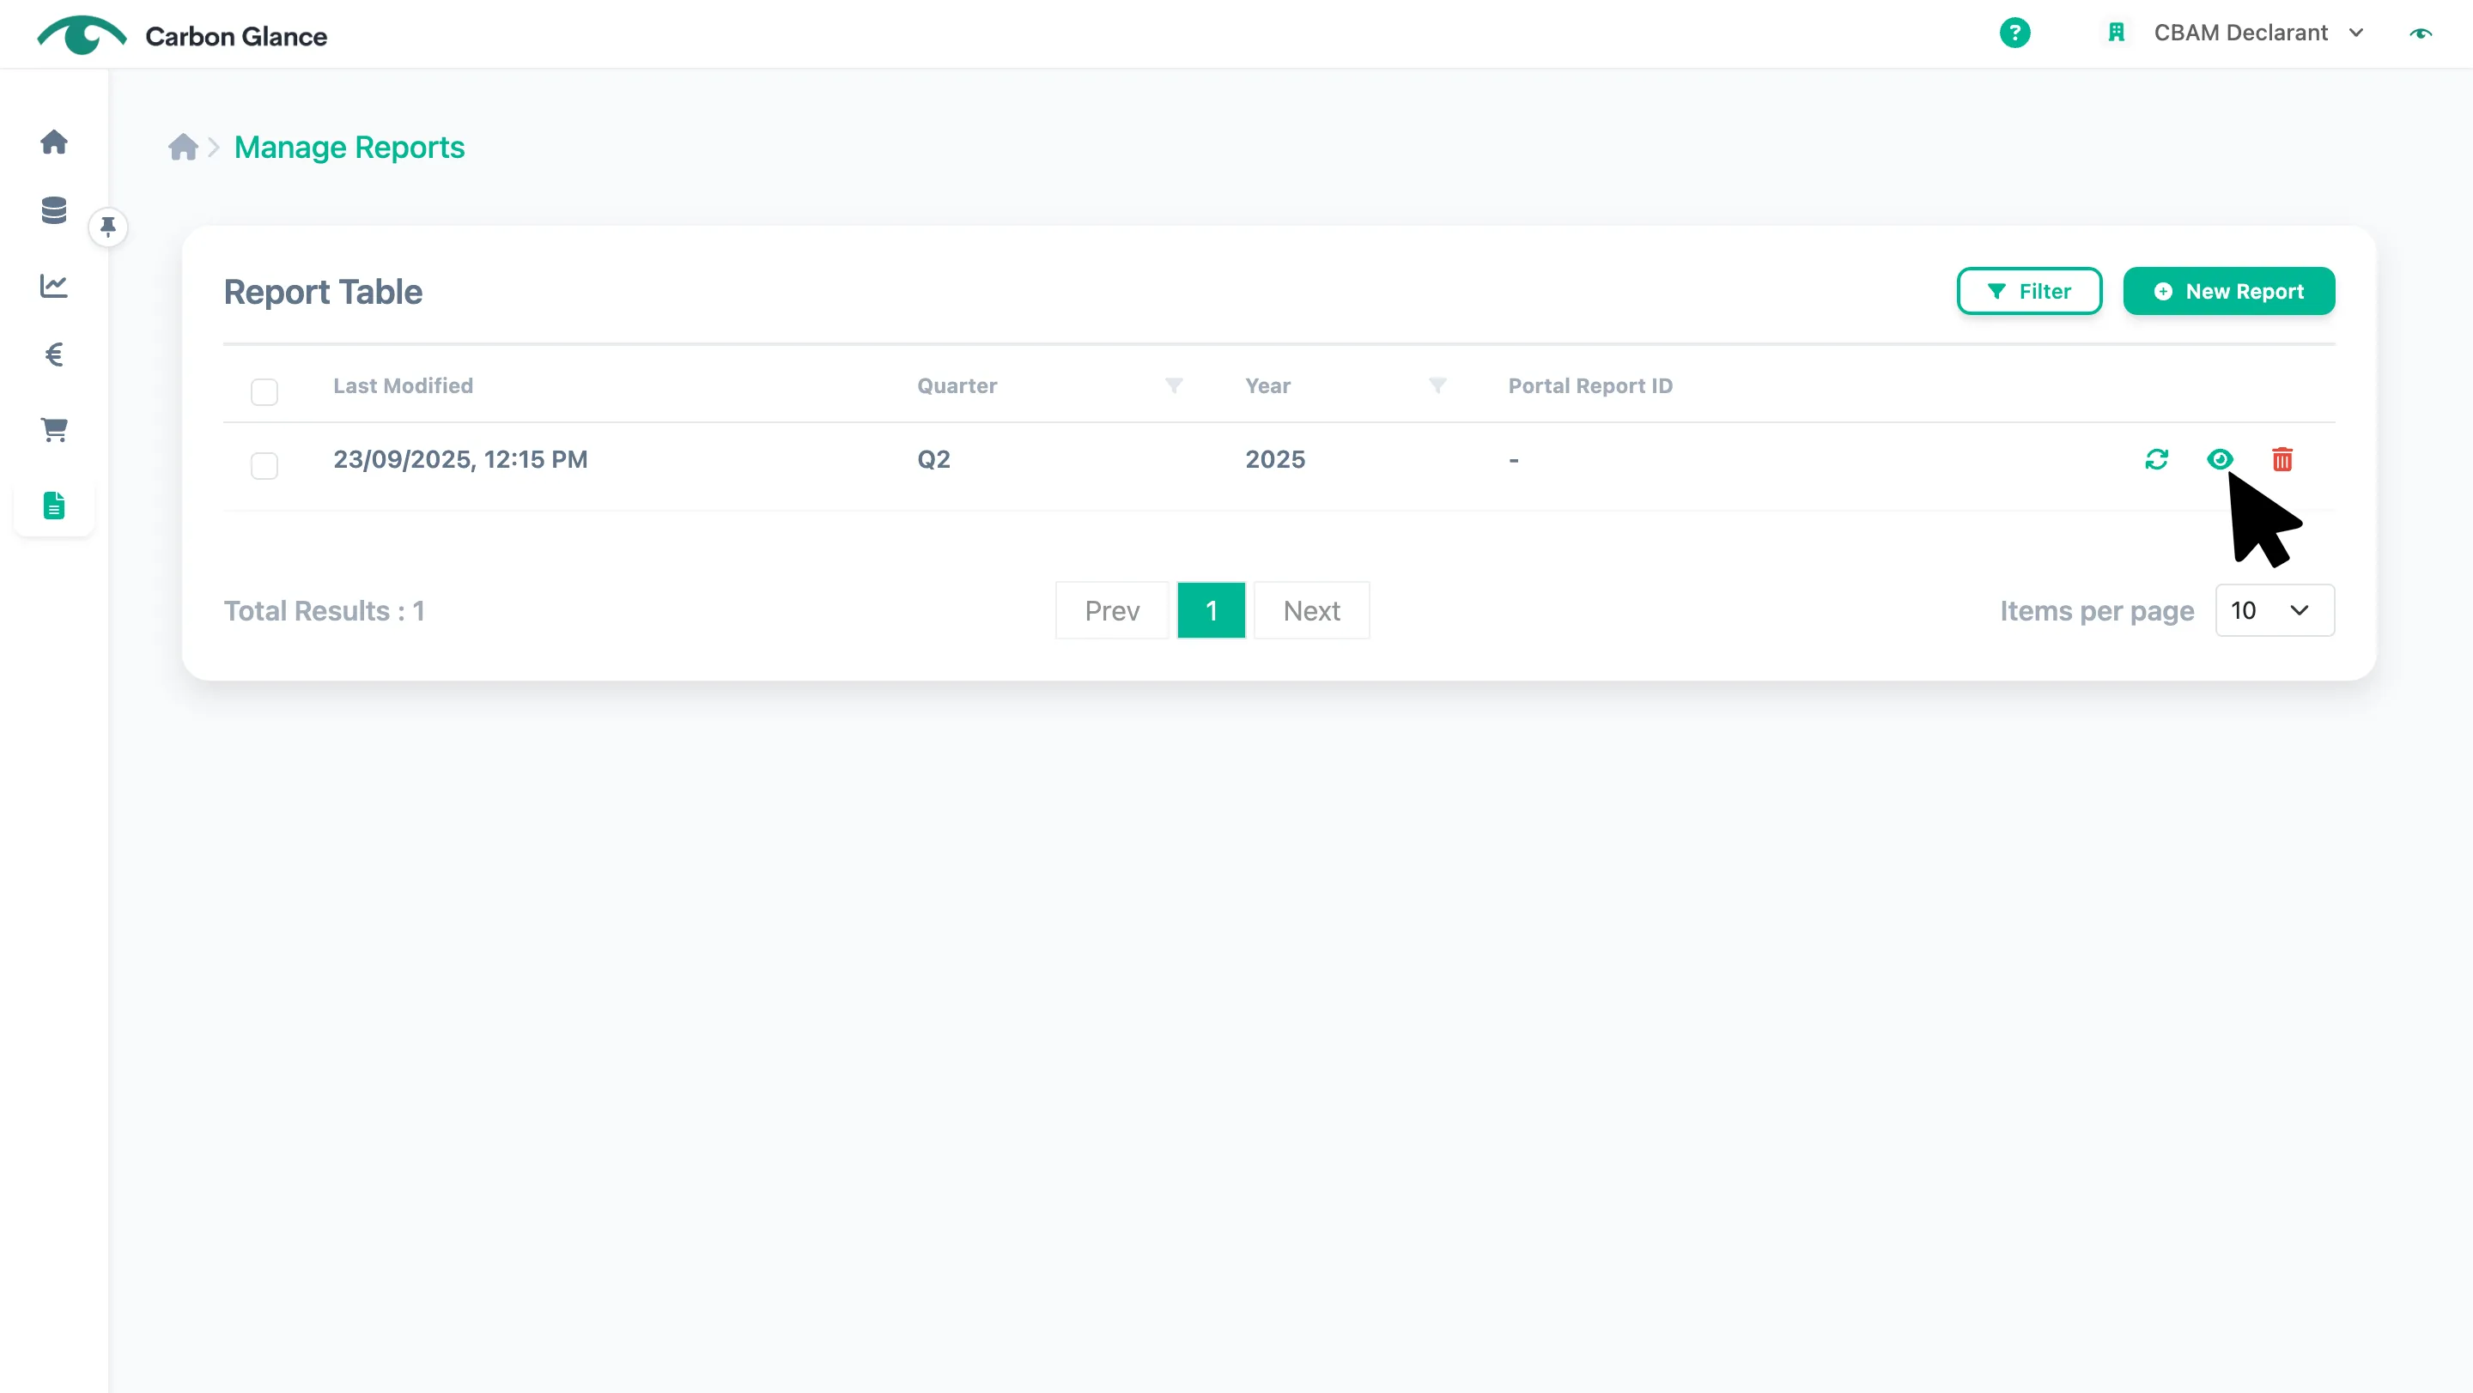Delete the Q2 2025 report with trash icon
The height and width of the screenshot is (1393, 2473).
2282,459
